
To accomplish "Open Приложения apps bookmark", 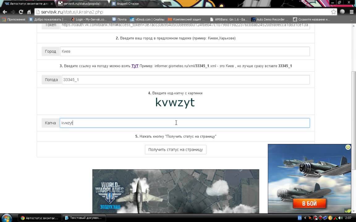I will (x=14, y=19).
